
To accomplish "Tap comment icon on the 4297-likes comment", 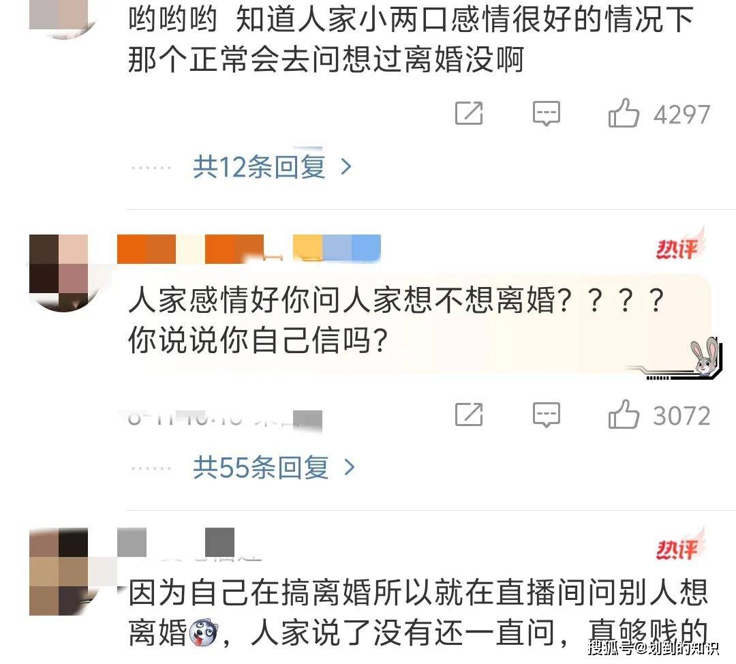I will [547, 114].
